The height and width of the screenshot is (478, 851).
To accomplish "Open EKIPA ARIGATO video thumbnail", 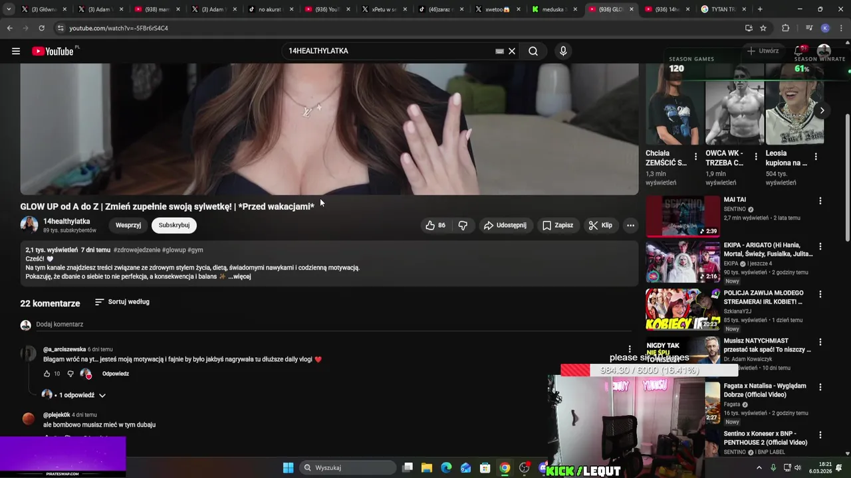I will 683,262.
